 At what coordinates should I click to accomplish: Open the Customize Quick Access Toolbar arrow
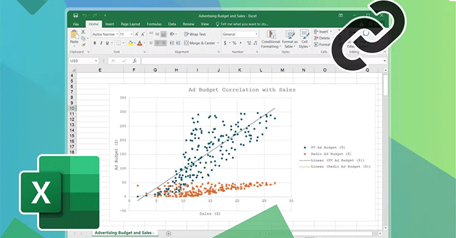click(105, 16)
